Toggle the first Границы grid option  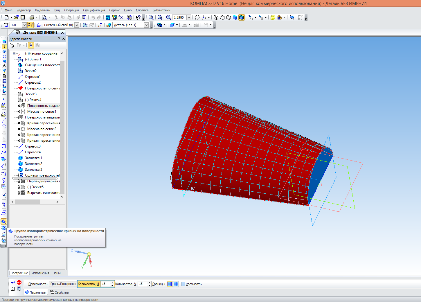coord(170,284)
